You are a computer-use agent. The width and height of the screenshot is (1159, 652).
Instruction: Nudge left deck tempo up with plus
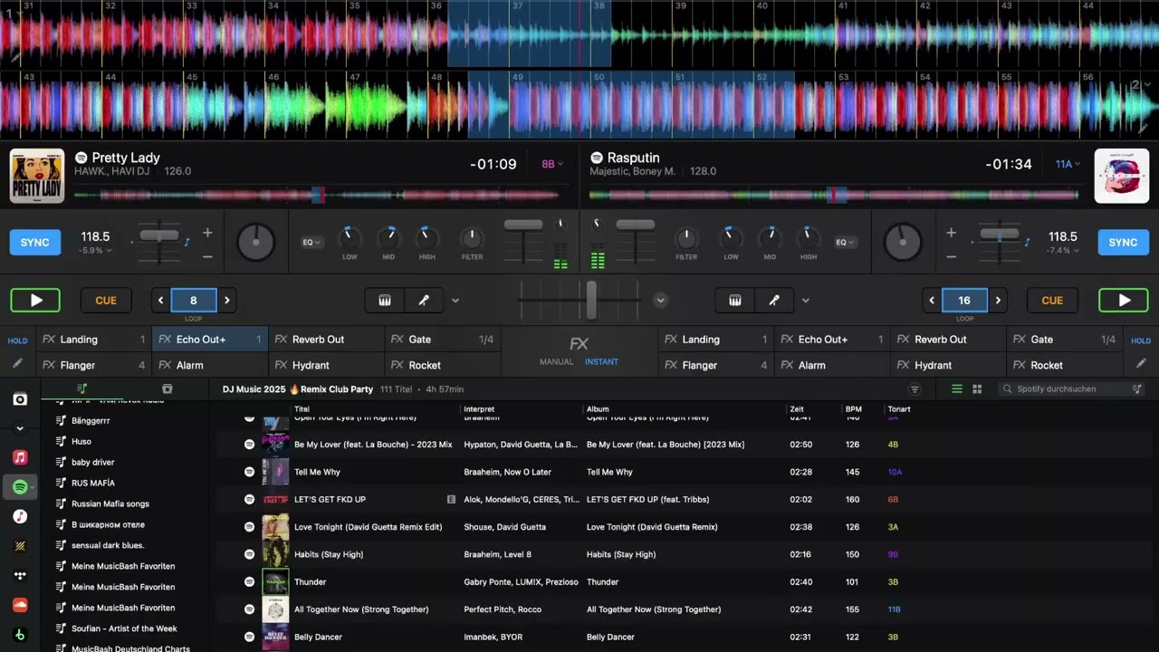tap(207, 233)
